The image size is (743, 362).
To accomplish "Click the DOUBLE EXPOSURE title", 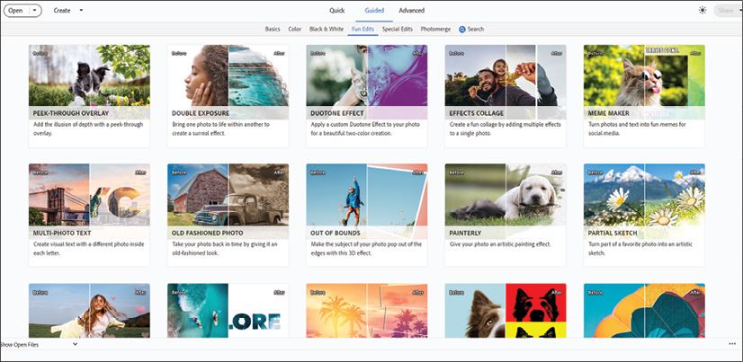I will (201, 113).
